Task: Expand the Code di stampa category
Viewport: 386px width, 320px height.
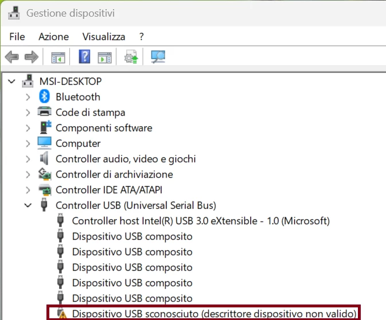Action: pos(28,112)
